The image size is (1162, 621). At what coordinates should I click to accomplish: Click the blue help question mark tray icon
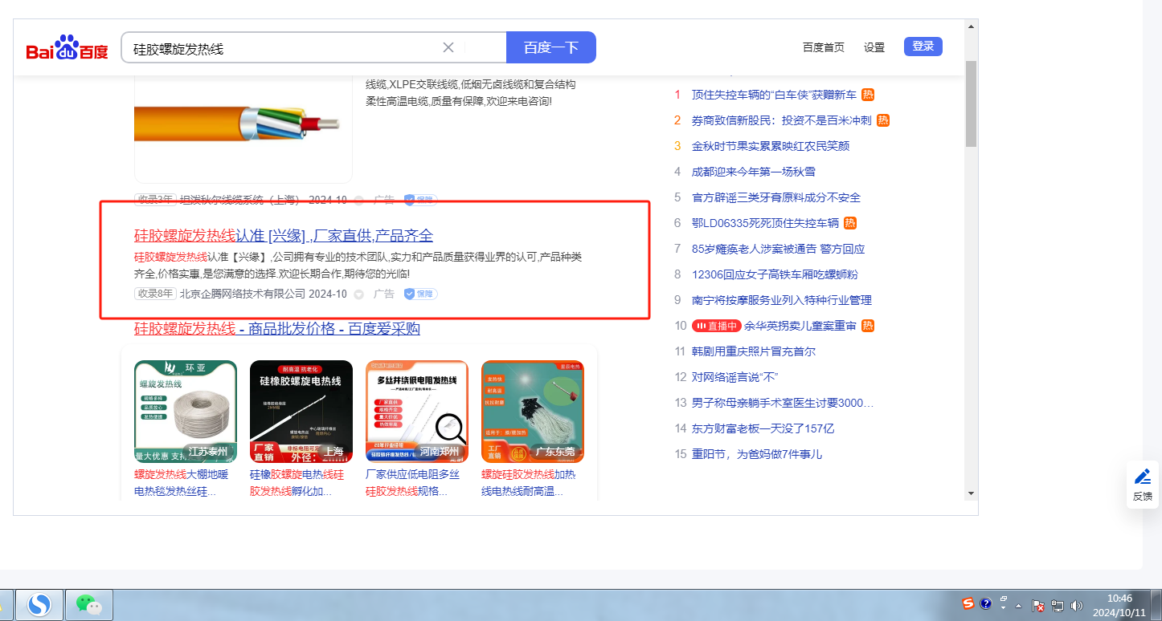986,604
